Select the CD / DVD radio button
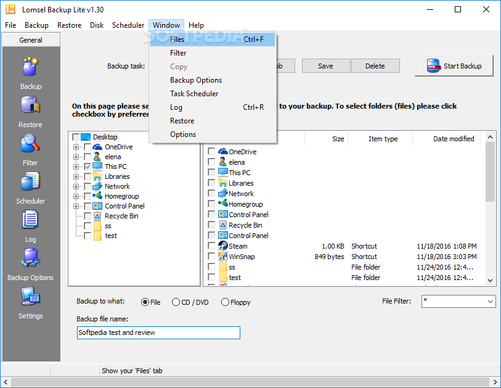Viewport: 501px width, 388px height. pos(176,302)
